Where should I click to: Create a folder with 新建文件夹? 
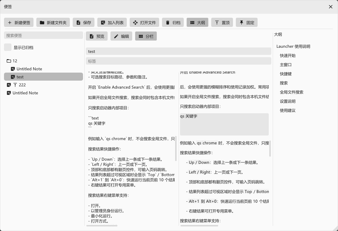click(53, 22)
